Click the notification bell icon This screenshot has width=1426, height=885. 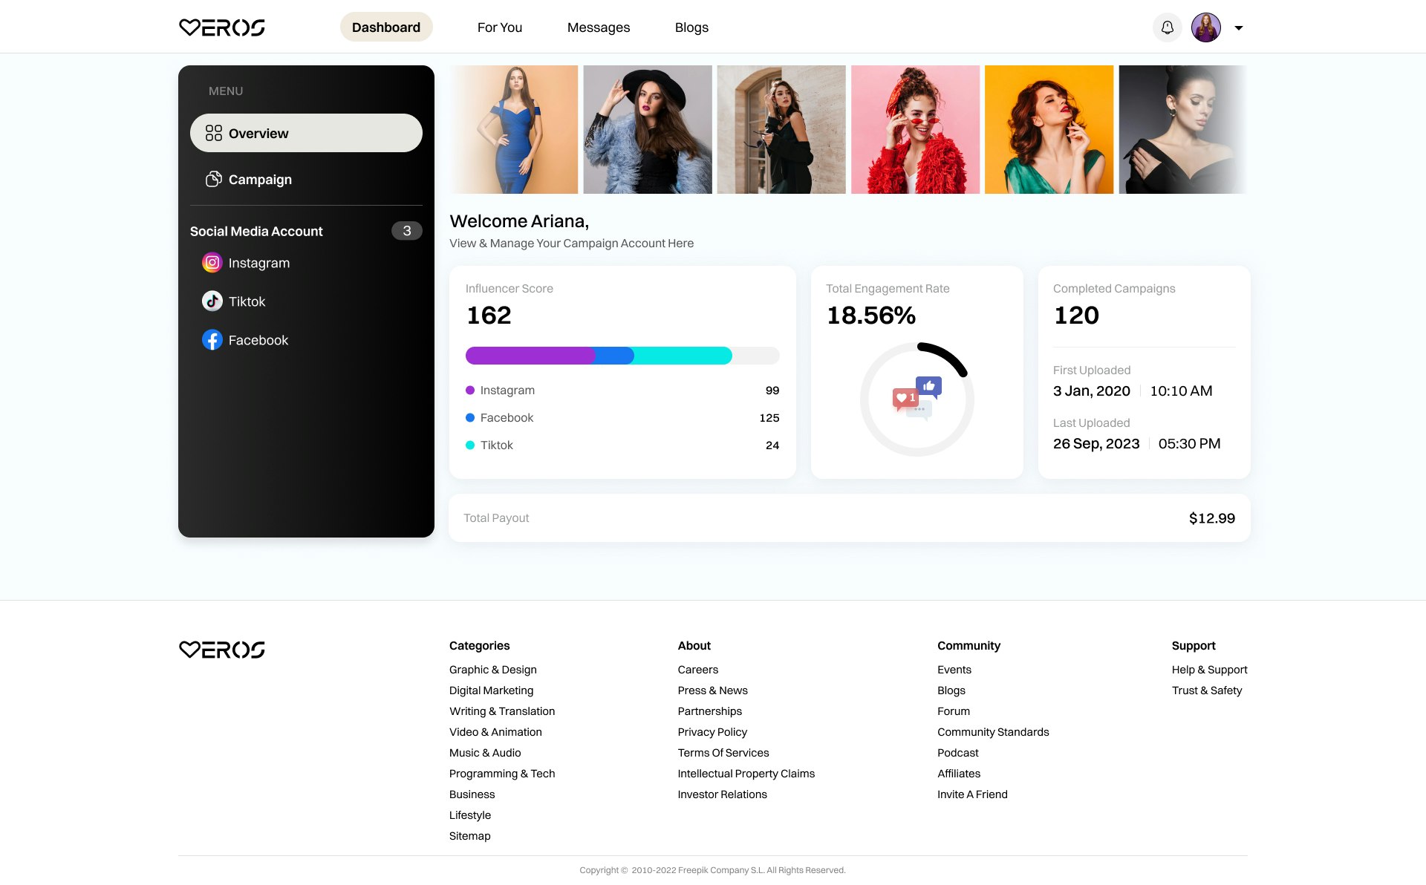click(1167, 27)
